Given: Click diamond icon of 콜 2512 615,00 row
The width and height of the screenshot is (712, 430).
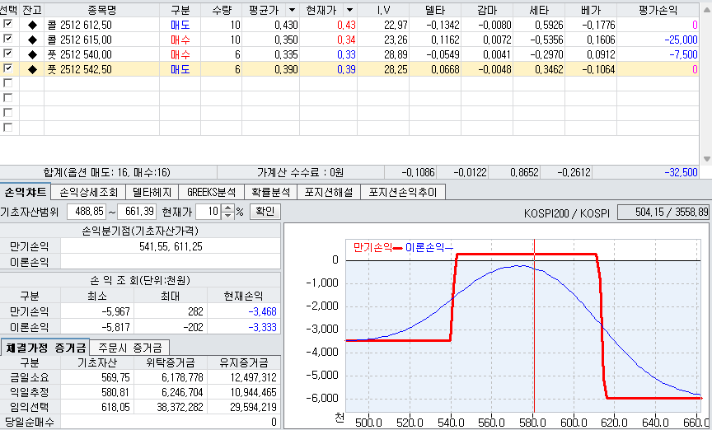Looking at the screenshot, I should (x=32, y=40).
